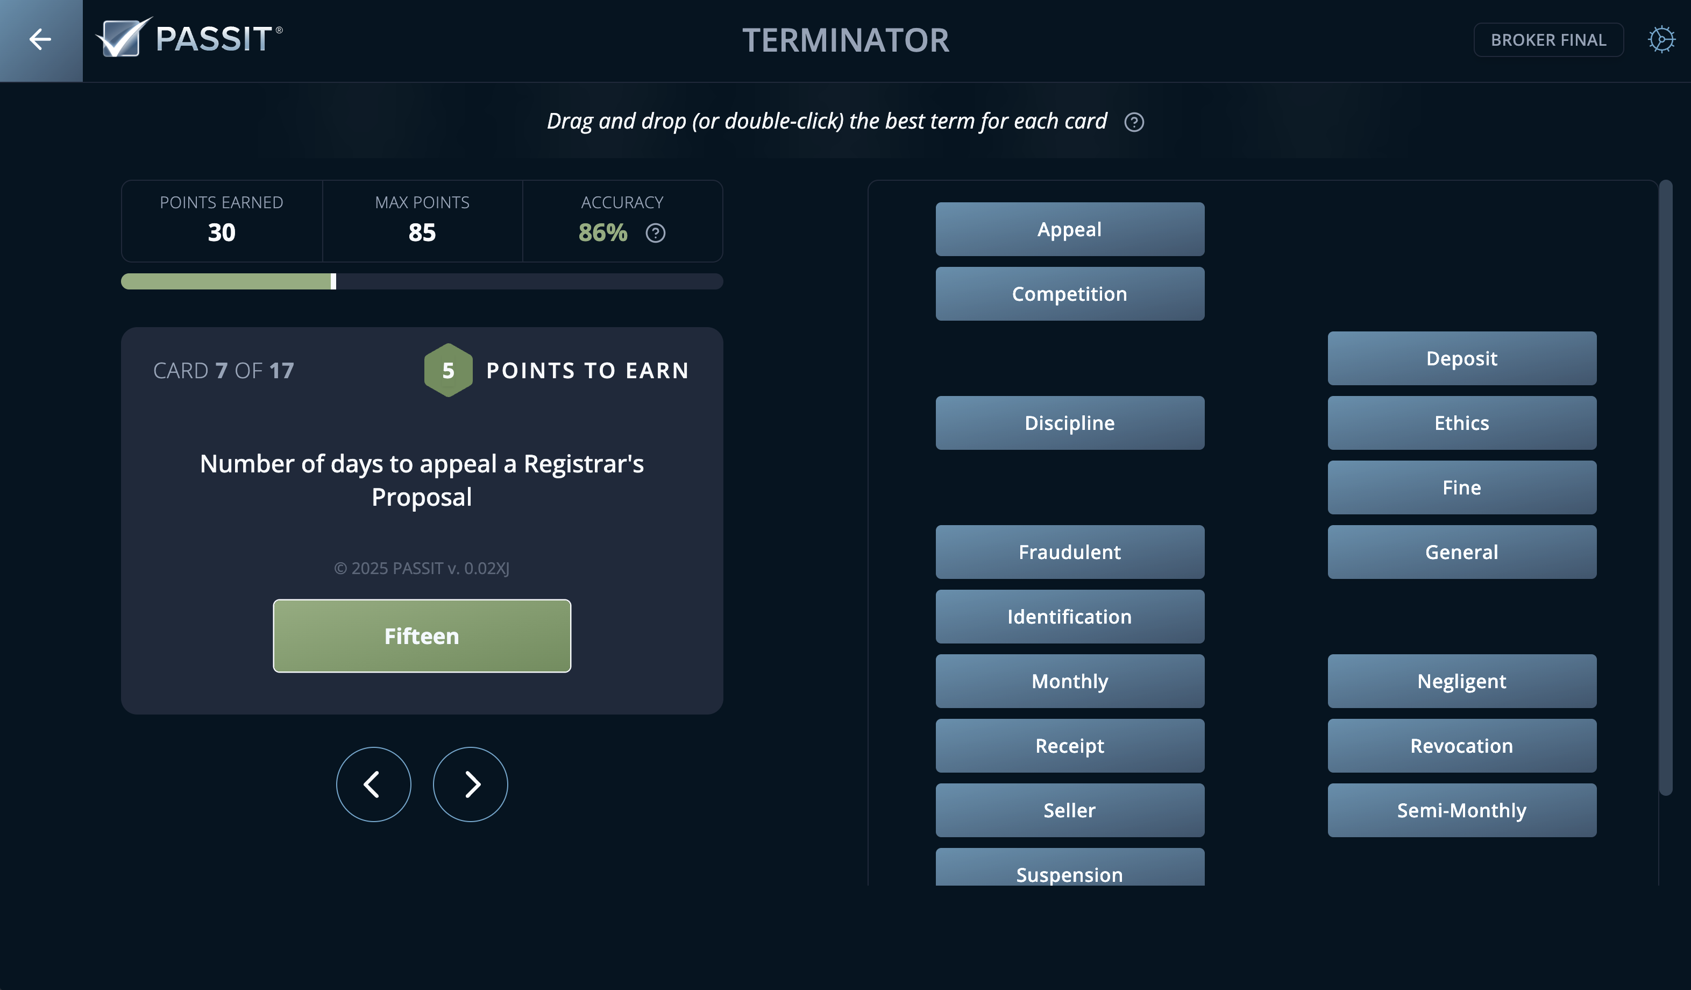Screen dimensions: 1691x990
Task: Click the back arrow to exit Terminator
Action: (40, 40)
